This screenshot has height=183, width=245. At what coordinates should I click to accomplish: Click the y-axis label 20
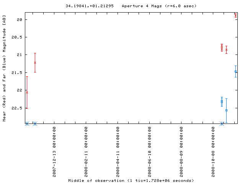pyautogui.click(x=20, y=19)
